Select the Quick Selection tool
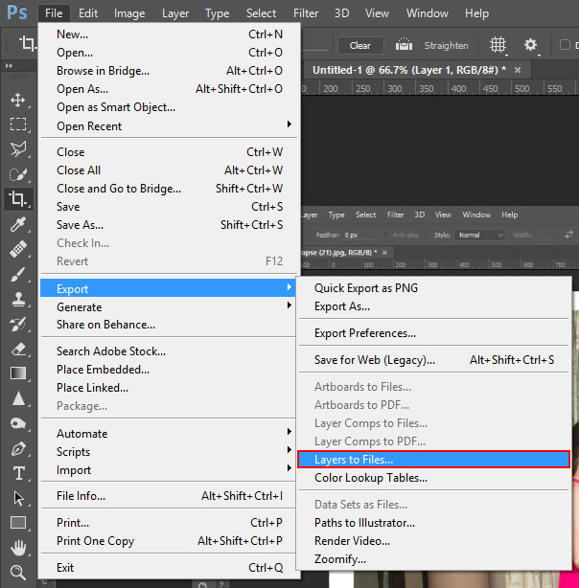 (17, 174)
